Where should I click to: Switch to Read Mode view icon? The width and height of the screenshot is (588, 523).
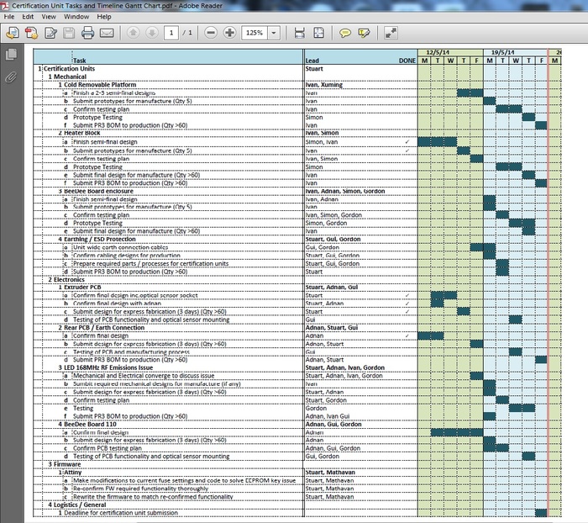tap(391, 33)
